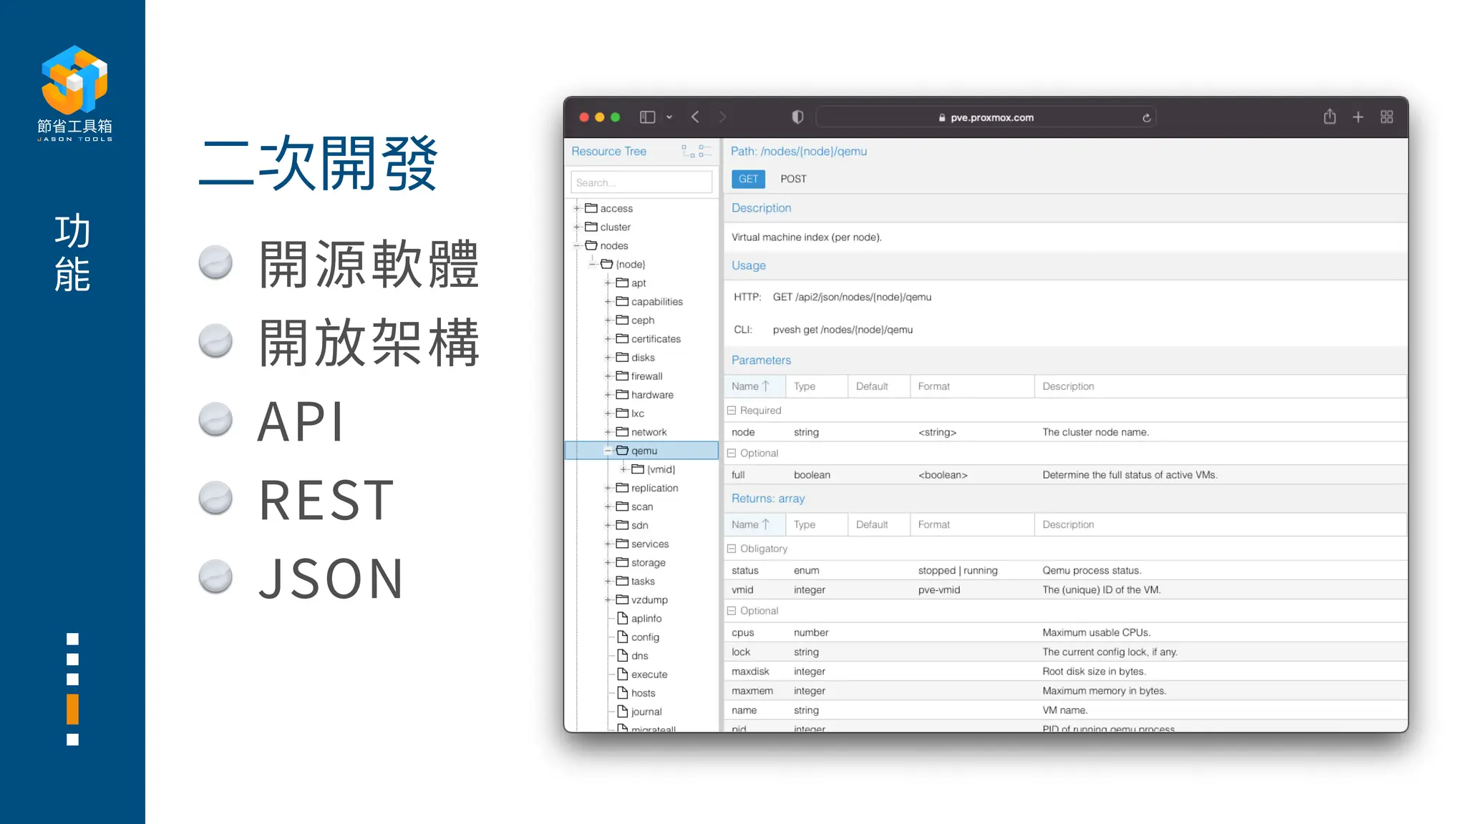Viewport: 1466px width, 824px height.
Task: Click the 'pve-vmid' format cell
Action: click(x=939, y=589)
